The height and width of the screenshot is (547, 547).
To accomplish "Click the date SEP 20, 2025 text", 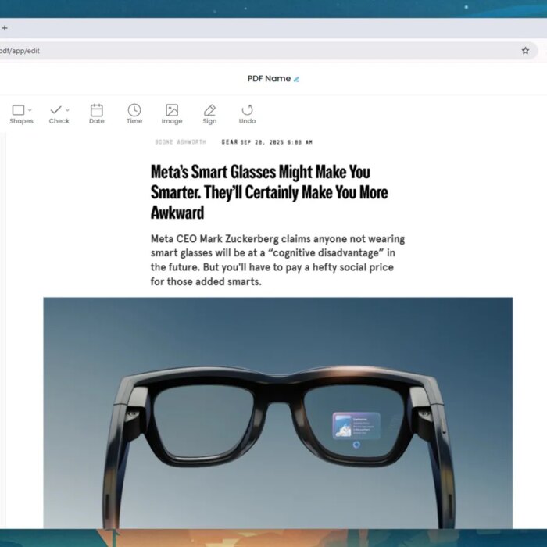I will tap(277, 142).
